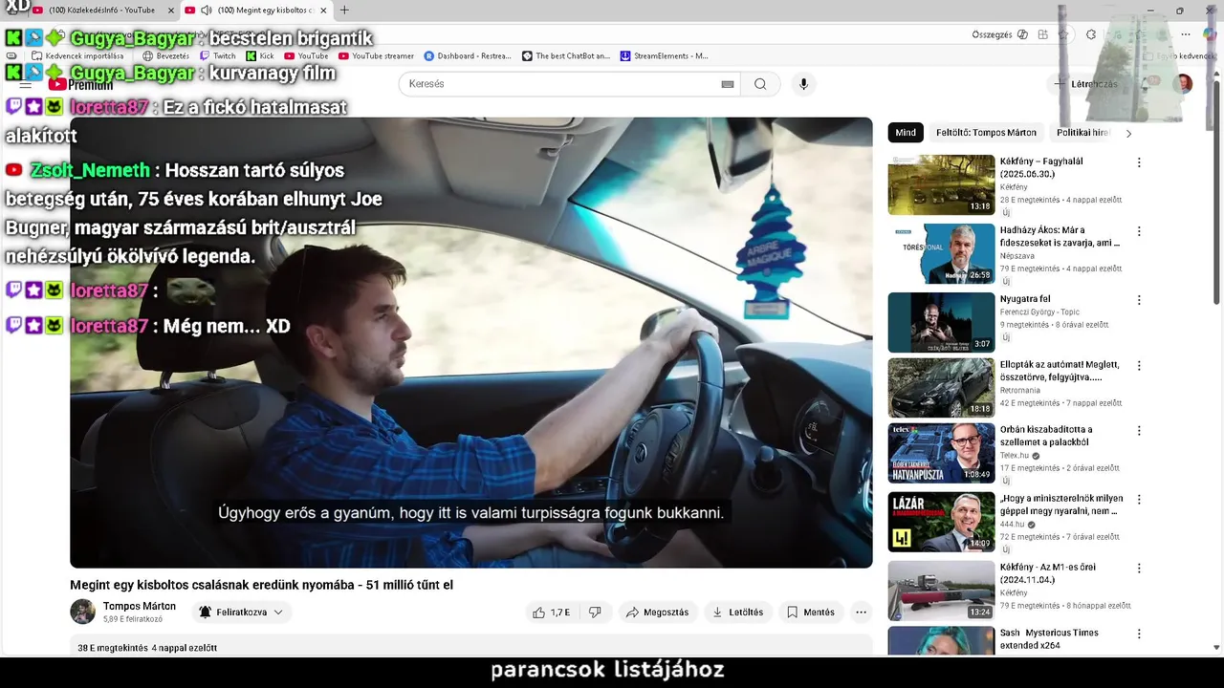Open options menu for Hadházy Ákos video
This screenshot has width=1224, height=688.
pos(1138,231)
